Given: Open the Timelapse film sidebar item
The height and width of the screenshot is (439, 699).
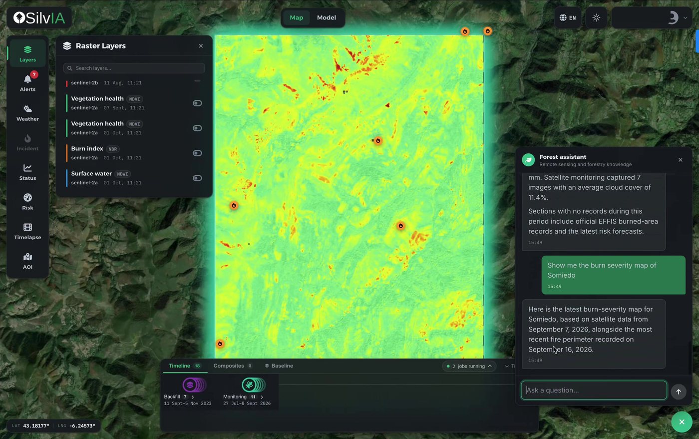Looking at the screenshot, I should point(27,231).
